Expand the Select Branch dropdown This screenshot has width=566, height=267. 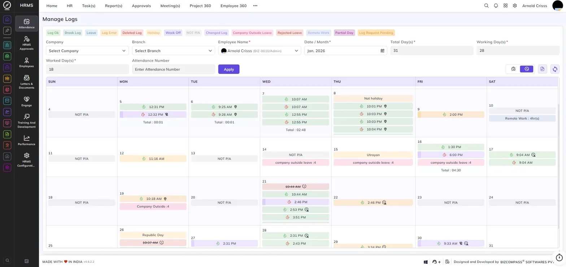pyautogui.click(x=173, y=51)
